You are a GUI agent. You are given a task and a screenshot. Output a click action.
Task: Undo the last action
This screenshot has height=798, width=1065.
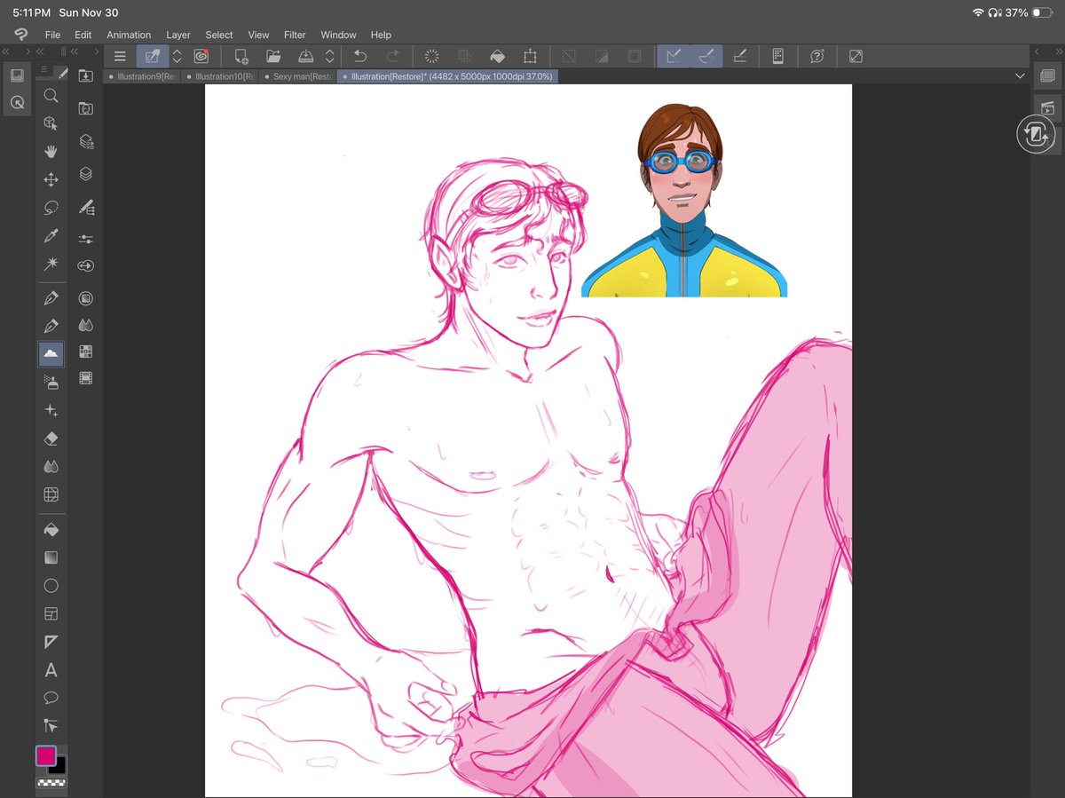(x=359, y=56)
